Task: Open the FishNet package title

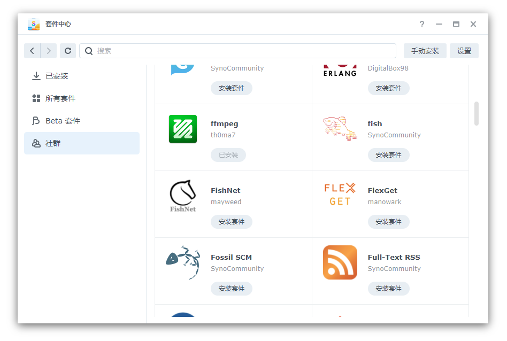Action: (x=225, y=191)
